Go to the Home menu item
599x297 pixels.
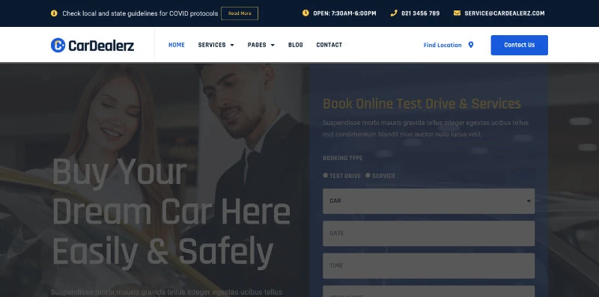pos(177,45)
